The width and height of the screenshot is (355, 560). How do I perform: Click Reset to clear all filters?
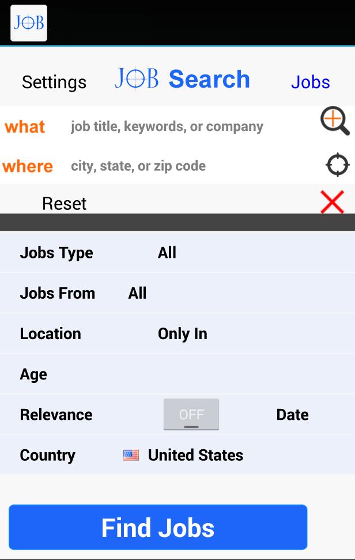click(64, 203)
